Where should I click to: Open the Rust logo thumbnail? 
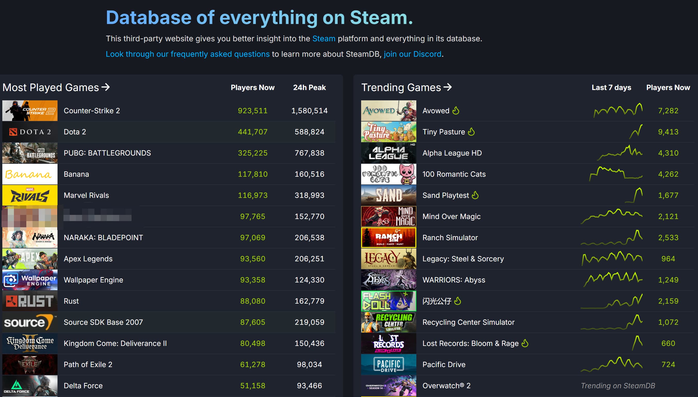point(30,301)
